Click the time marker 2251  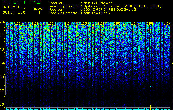click(18, 24)
